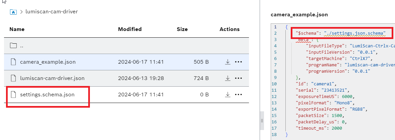
Task: Download lumiscan-cam-driver.json file
Action: pos(228,78)
